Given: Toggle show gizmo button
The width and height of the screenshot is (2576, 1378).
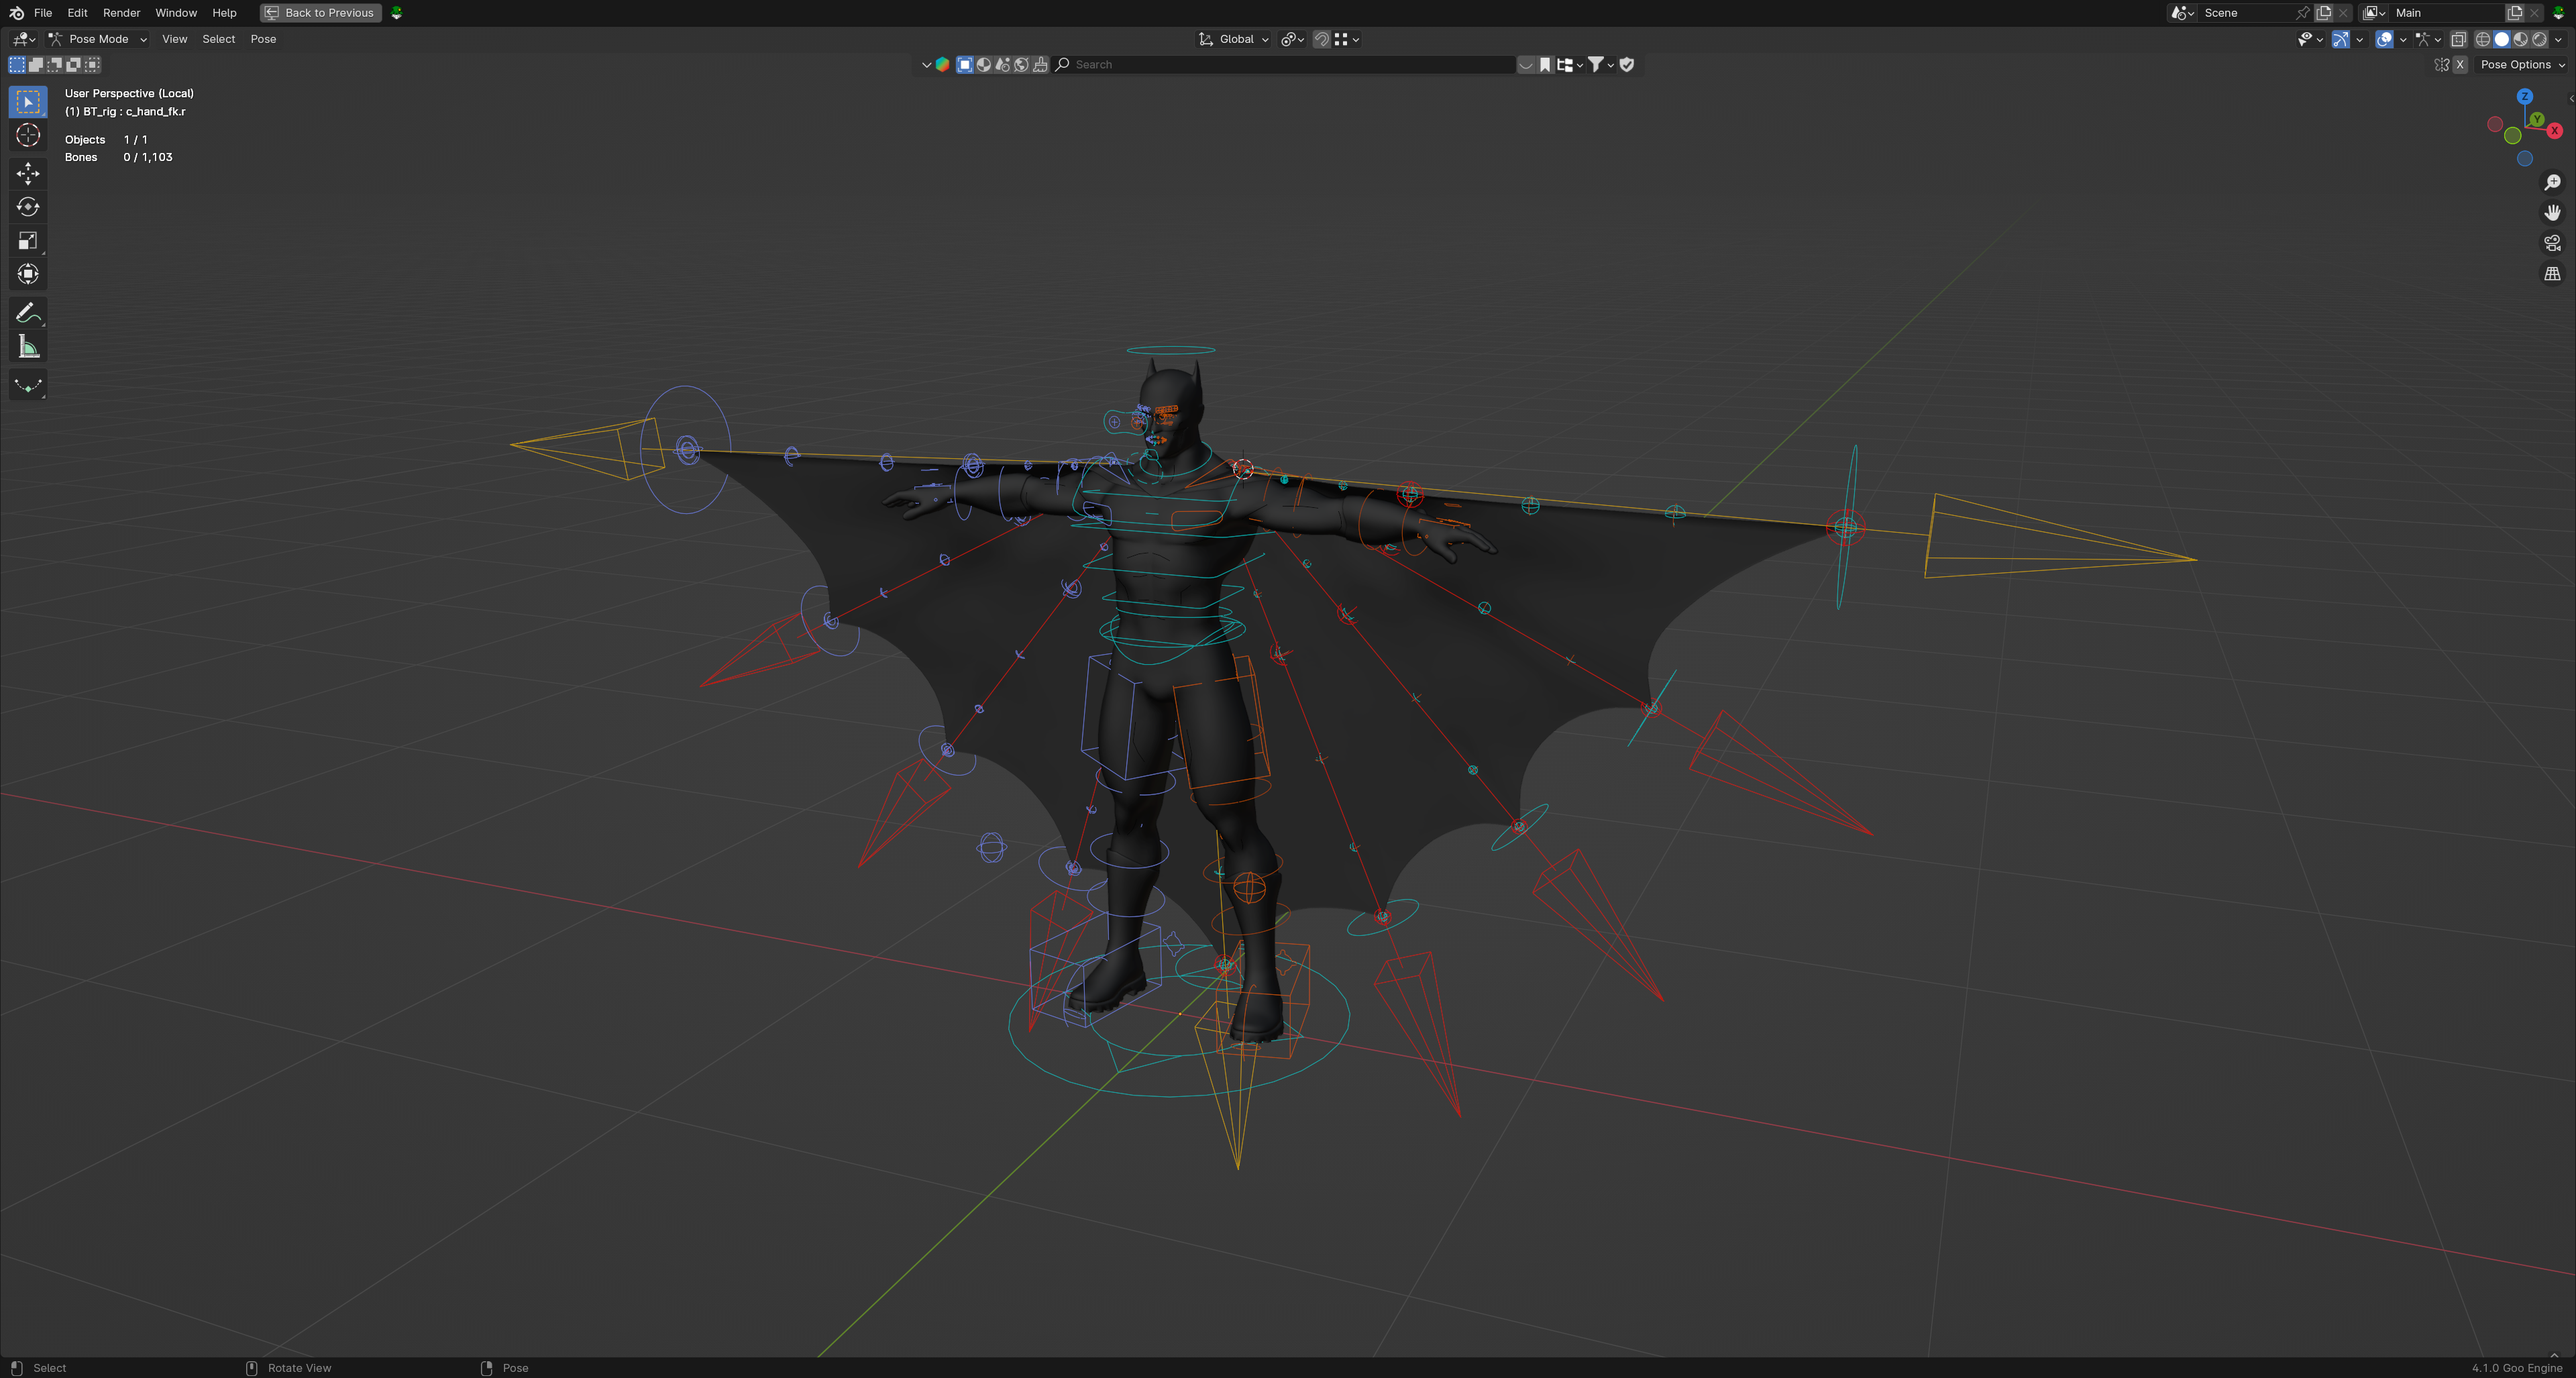Looking at the screenshot, I should point(2340,39).
